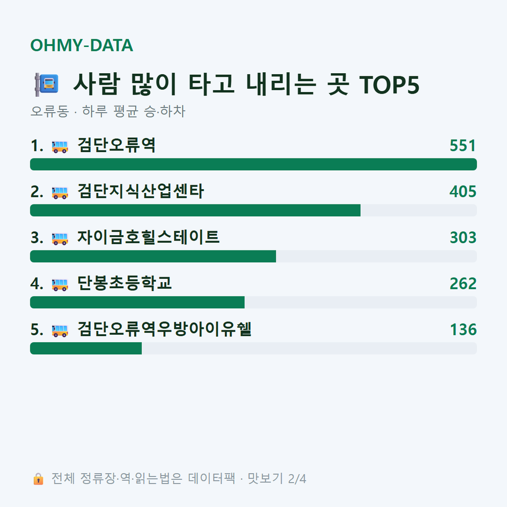Select the OHMY-DATA brand label
507x507 pixels.
coord(82,45)
